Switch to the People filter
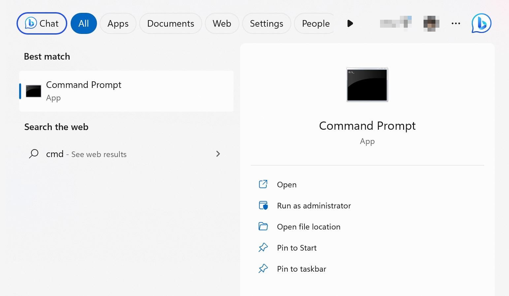 (314, 23)
